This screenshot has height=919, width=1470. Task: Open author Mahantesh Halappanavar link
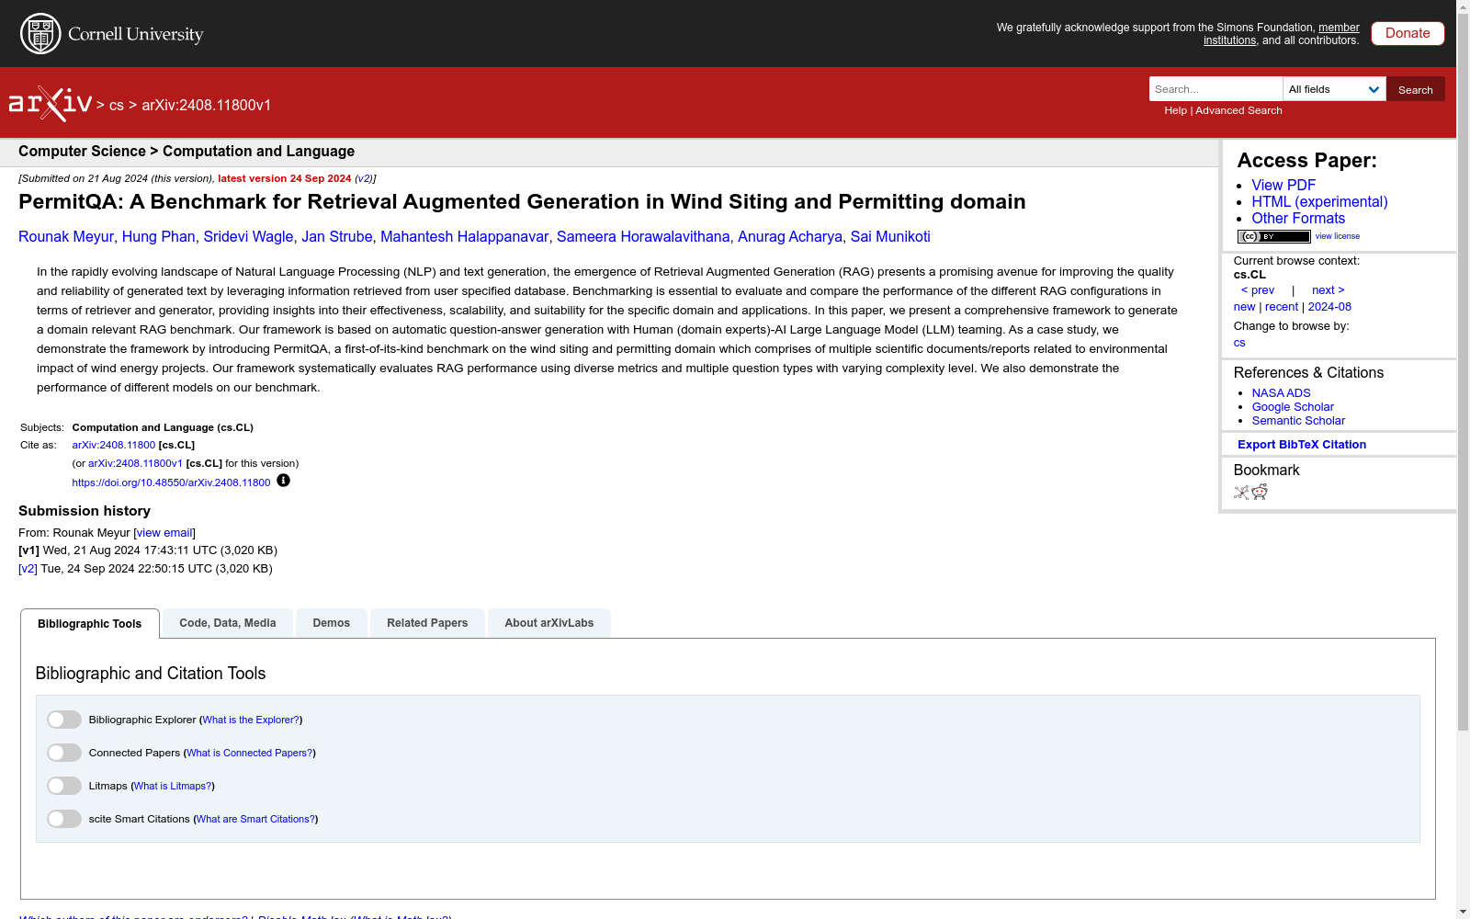click(464, 237)
